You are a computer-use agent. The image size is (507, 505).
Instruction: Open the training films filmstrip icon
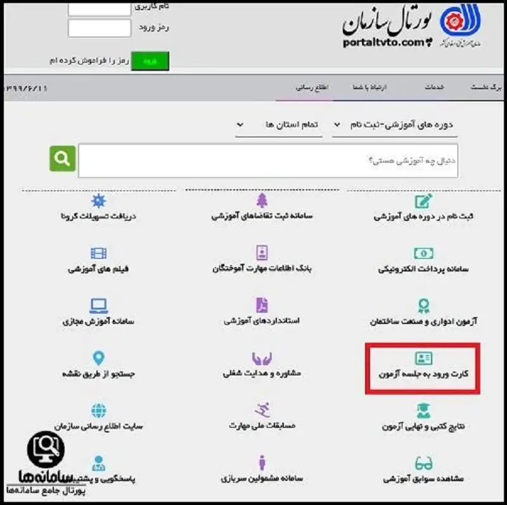pyautogui.click(x=99, y=253)
